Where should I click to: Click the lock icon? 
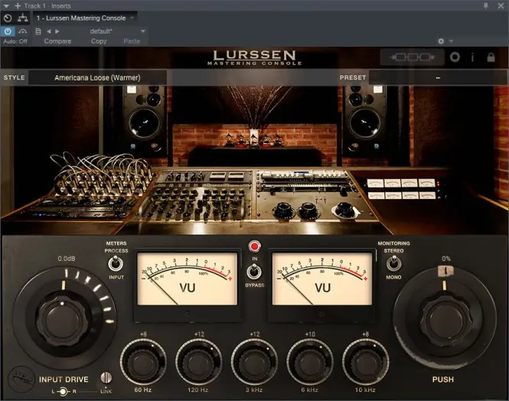coord(491,57)
